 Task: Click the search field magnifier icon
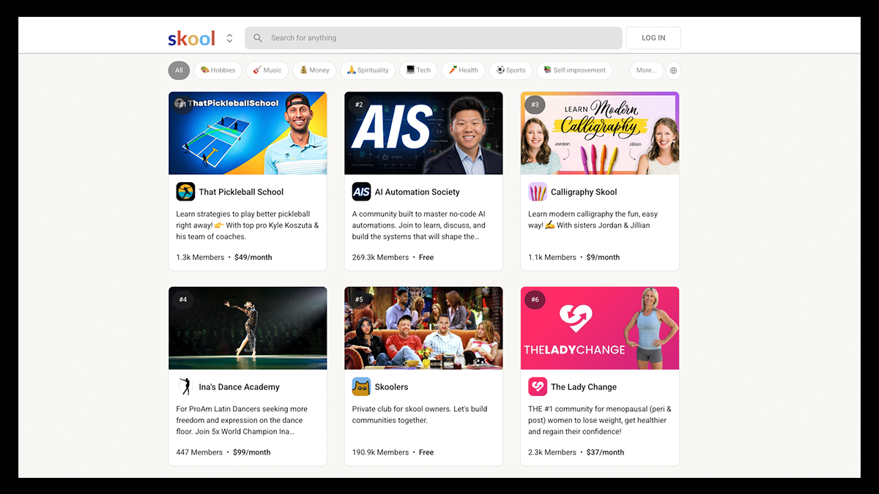click(258, 38)
